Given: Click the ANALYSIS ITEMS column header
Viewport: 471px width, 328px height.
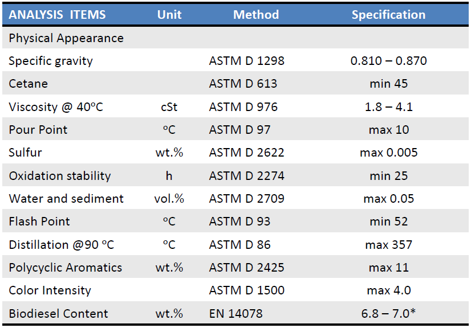Looking at the screenshot, I should pos(57,15).
